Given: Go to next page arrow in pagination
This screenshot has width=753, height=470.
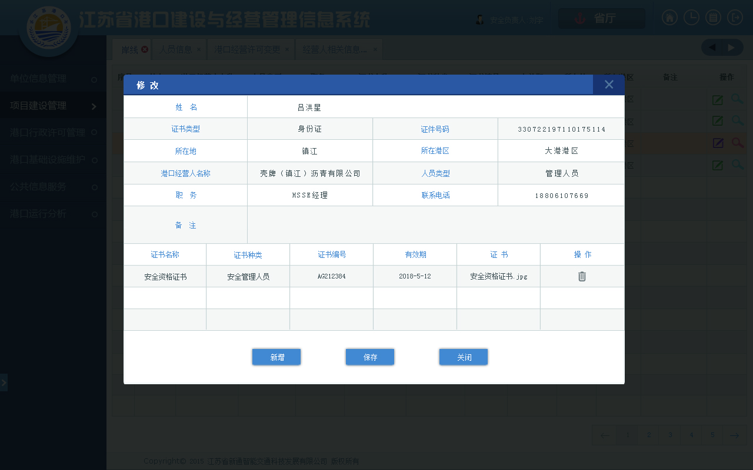Looking at the screenshot, I should click(734, 435).
